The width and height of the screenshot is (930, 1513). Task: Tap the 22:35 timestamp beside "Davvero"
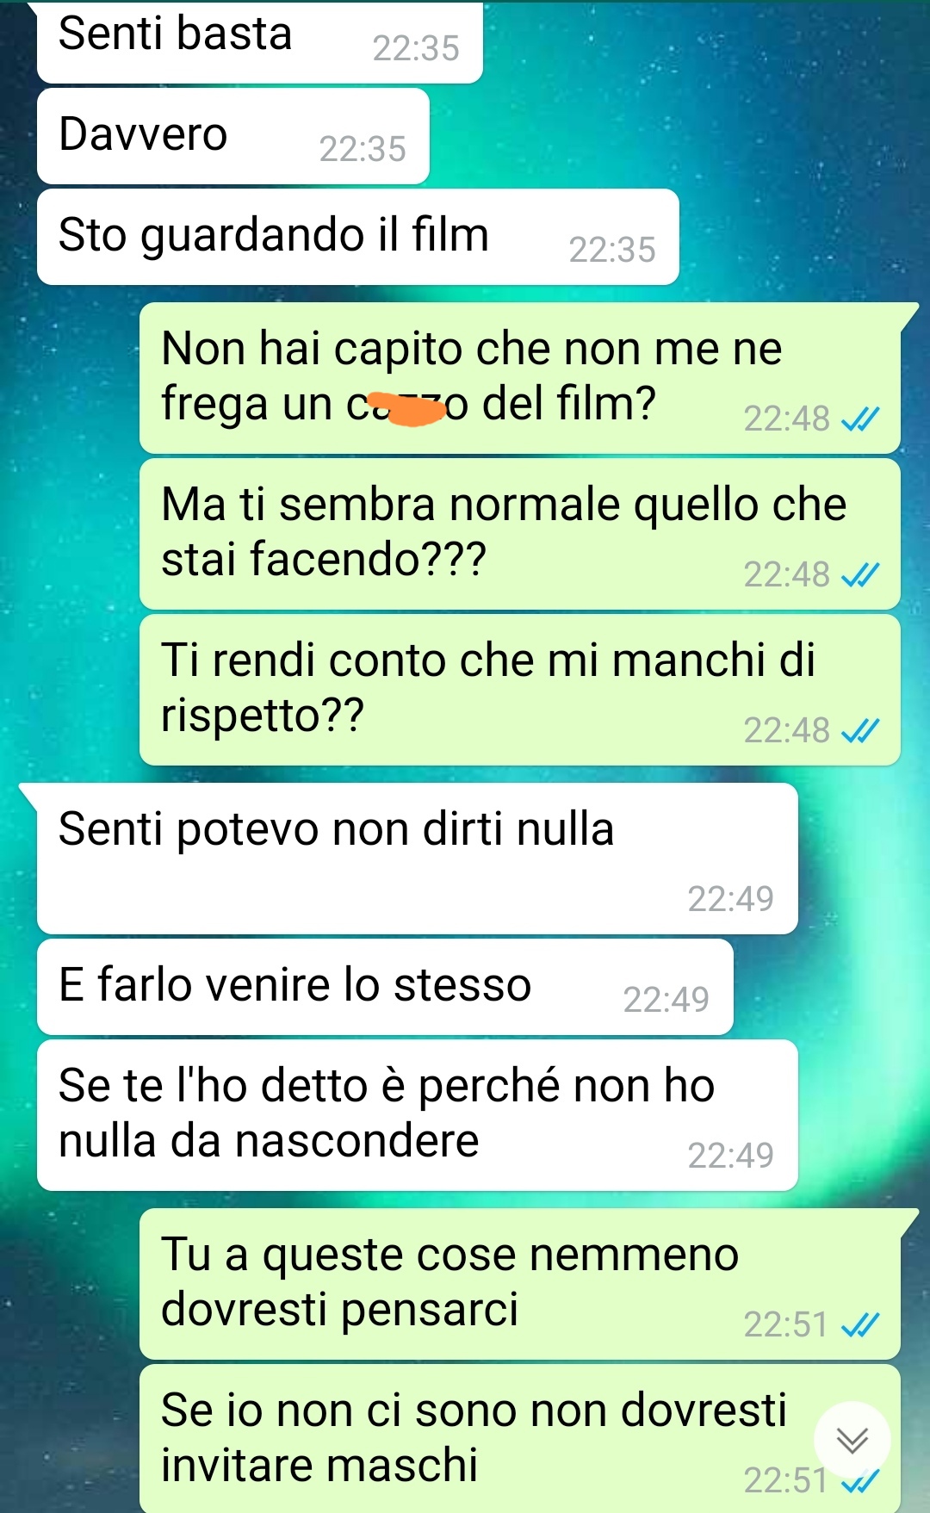tap(363, 149)
